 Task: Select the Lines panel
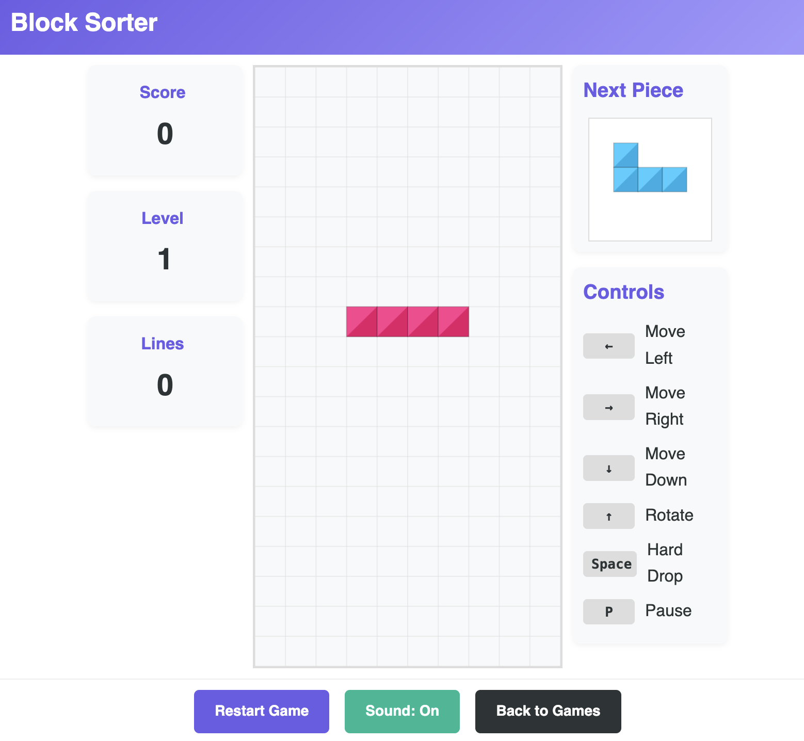tap(164, 372)
